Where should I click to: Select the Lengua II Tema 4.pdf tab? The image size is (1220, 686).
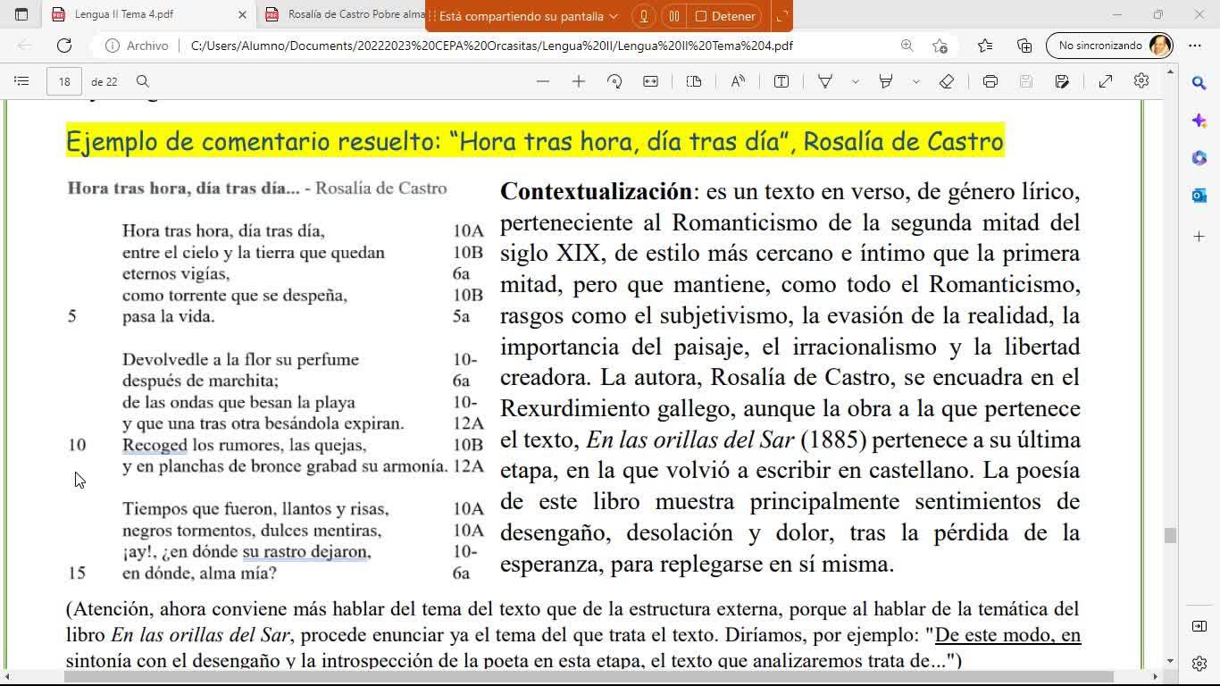(x=125, y=14)
